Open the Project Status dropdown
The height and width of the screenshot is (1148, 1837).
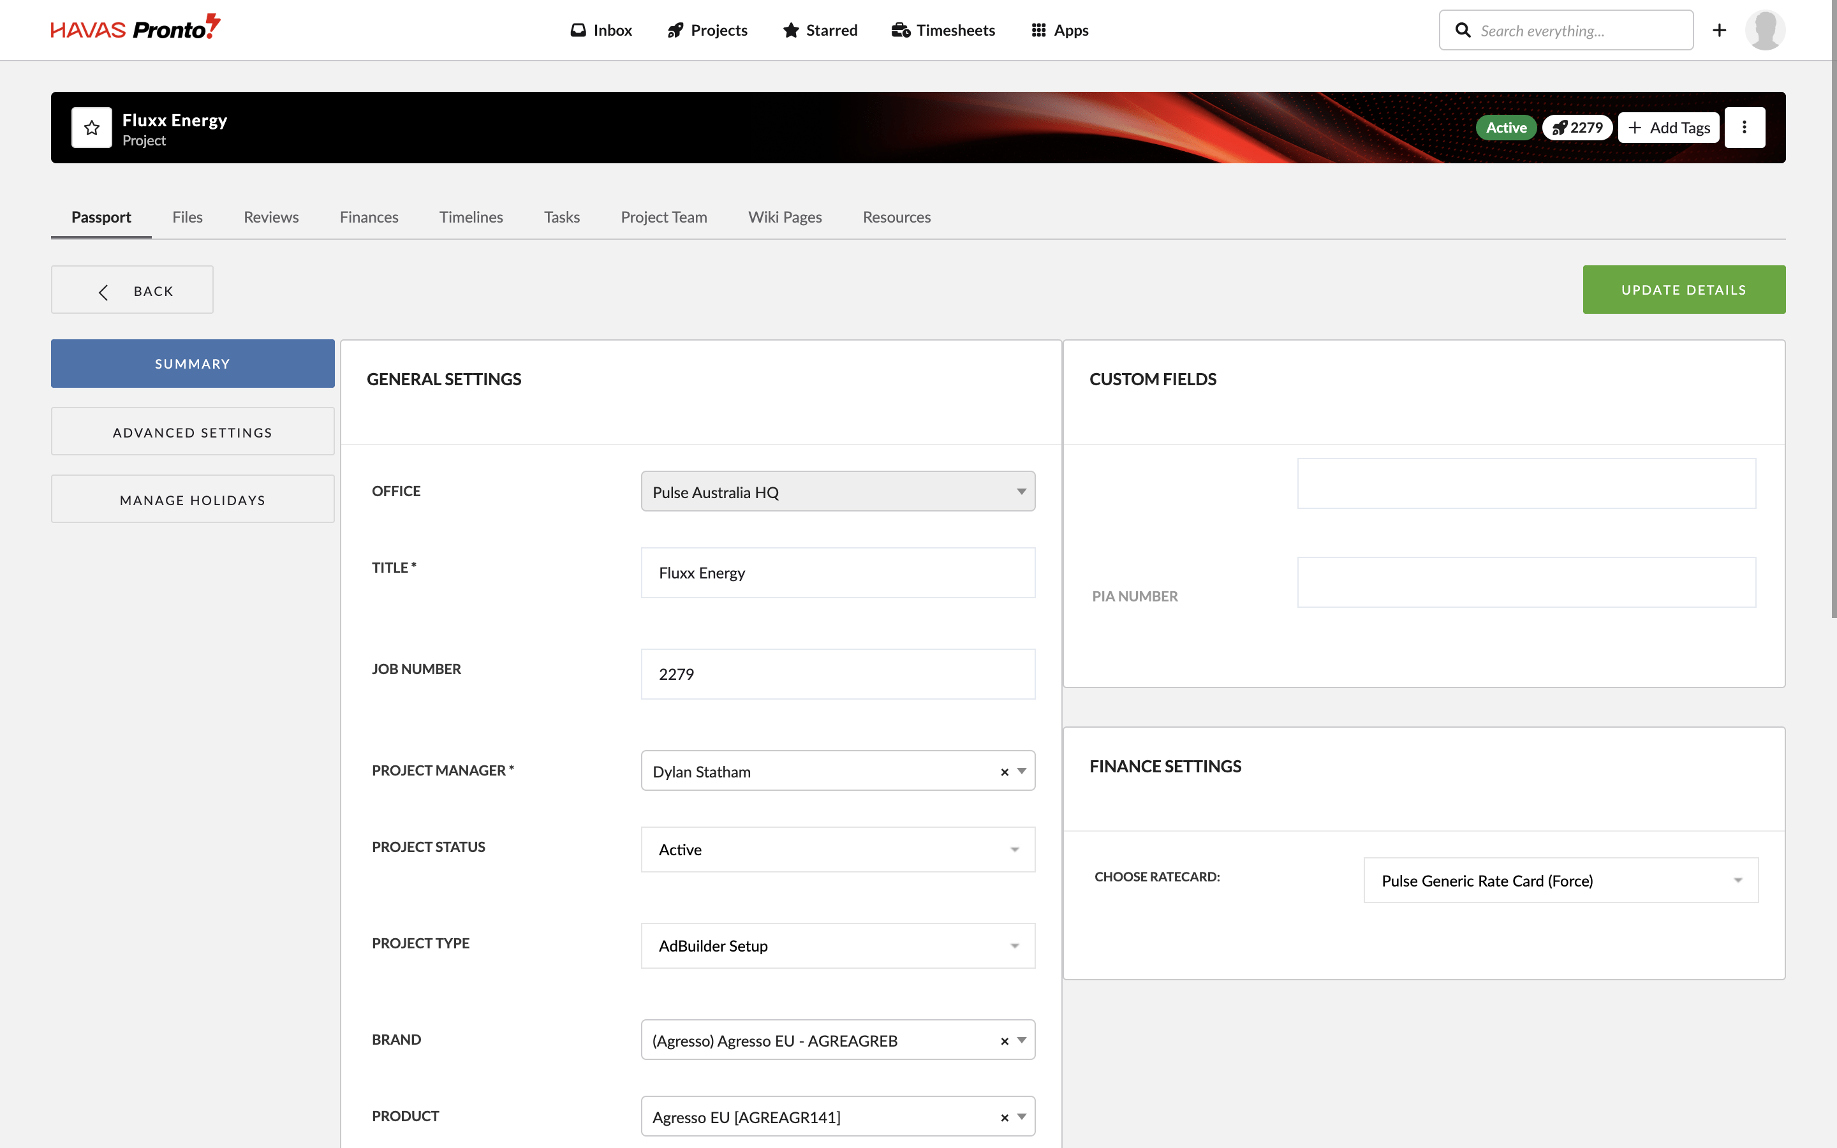point(838,850)
